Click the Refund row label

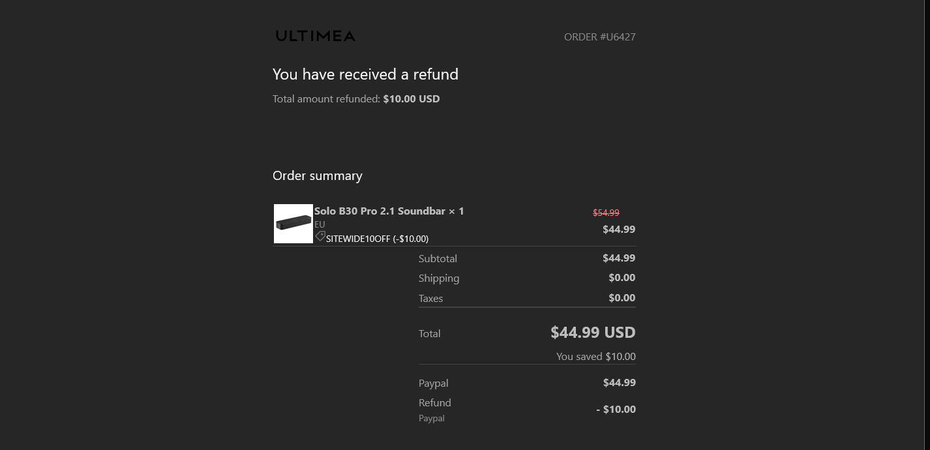coord(435,403)
